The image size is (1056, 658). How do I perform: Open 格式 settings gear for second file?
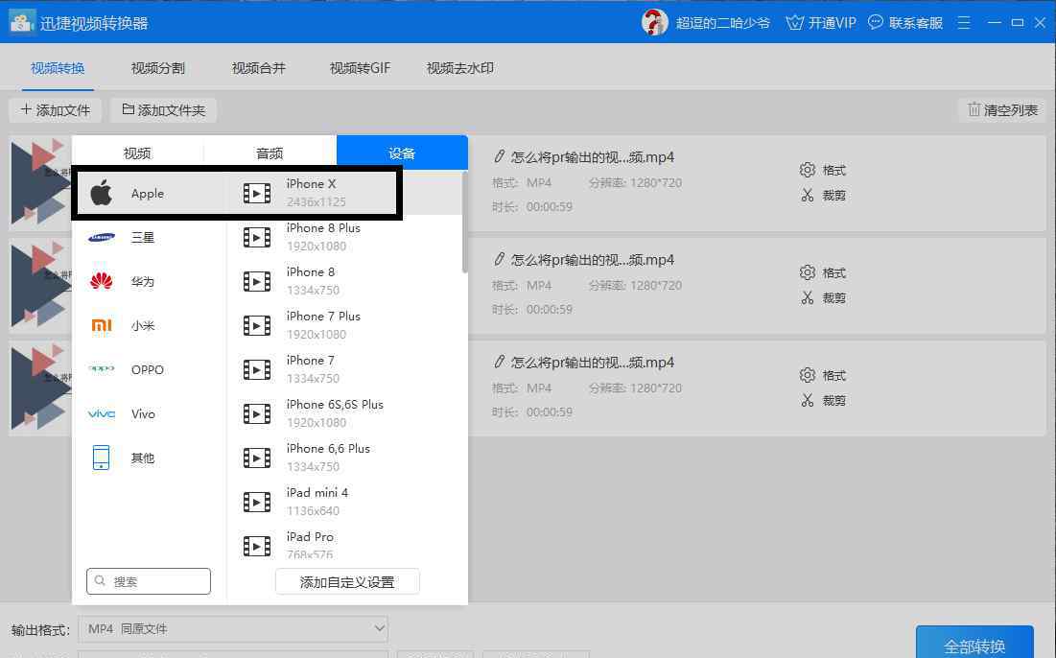807,272
